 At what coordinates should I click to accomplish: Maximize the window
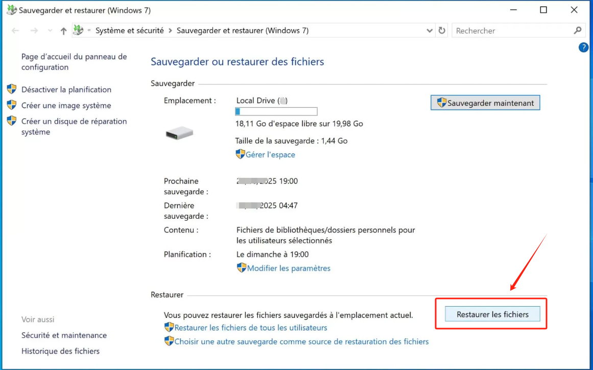coord(543,10)
